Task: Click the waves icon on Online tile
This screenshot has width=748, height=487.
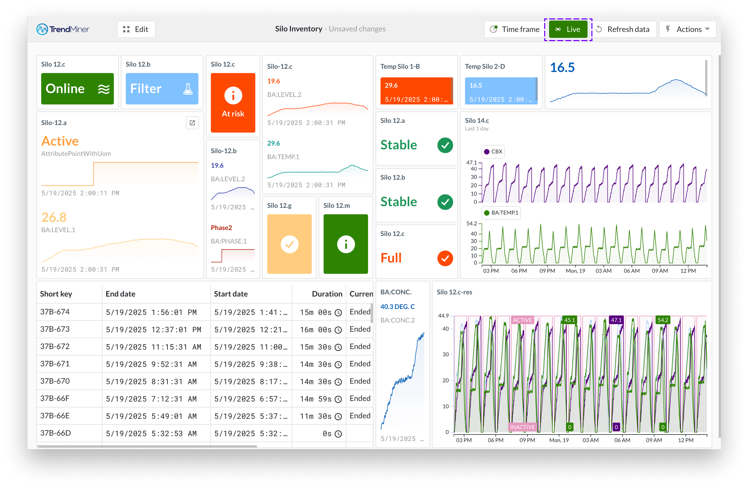Action: (104, 89)
